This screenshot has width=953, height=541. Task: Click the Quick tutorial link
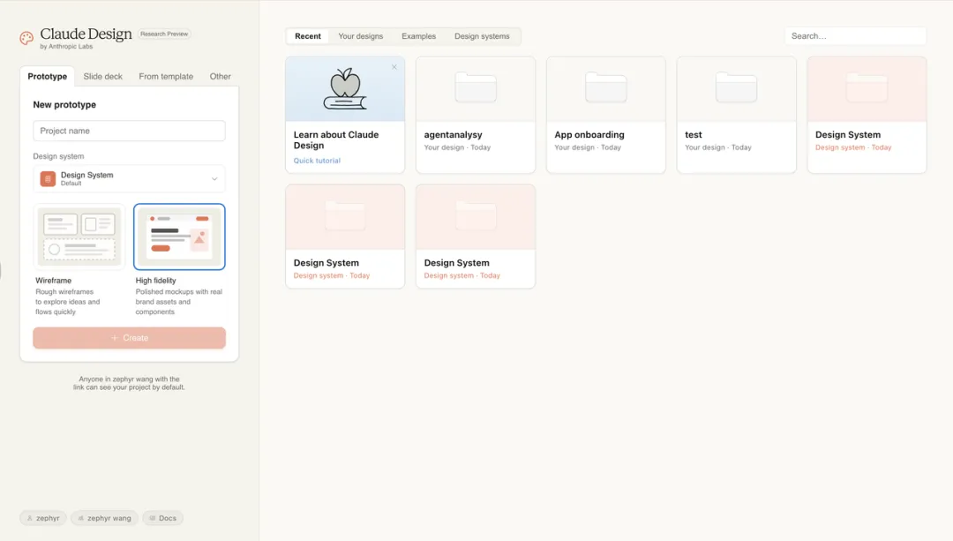tap(317, 161)
